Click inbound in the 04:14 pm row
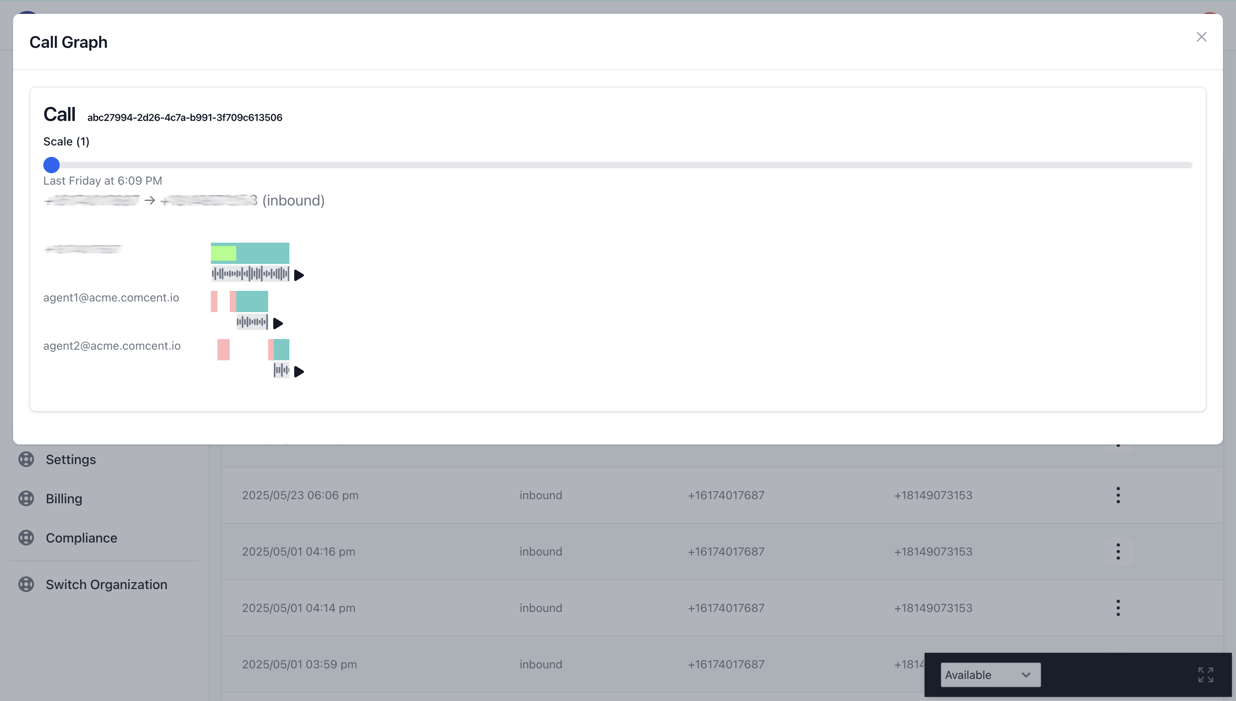 540,608
